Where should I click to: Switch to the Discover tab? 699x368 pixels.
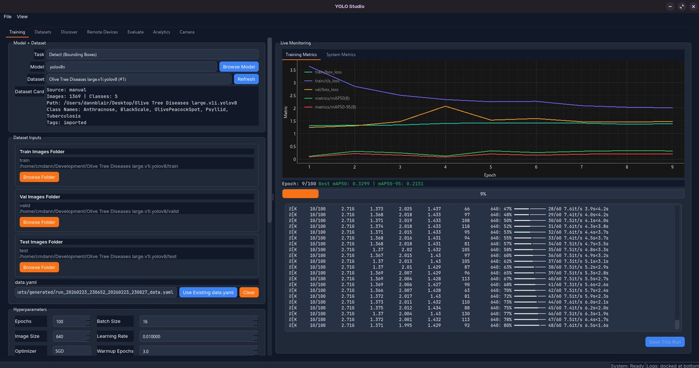click(69, 32)
